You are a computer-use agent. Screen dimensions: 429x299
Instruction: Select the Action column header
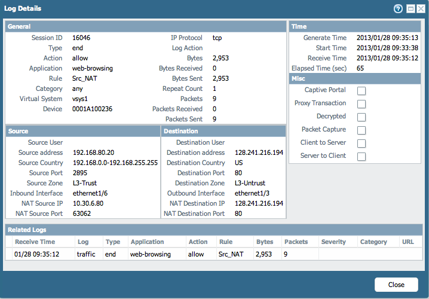pos(198,242)
